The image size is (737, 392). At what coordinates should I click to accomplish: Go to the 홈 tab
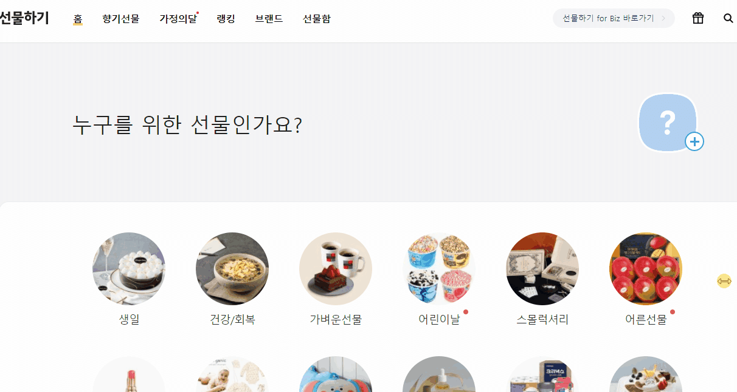tap(78, 19)
